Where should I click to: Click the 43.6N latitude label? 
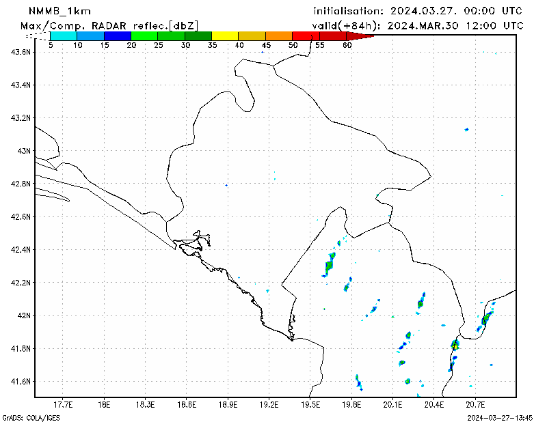click(x=21, y=52)
